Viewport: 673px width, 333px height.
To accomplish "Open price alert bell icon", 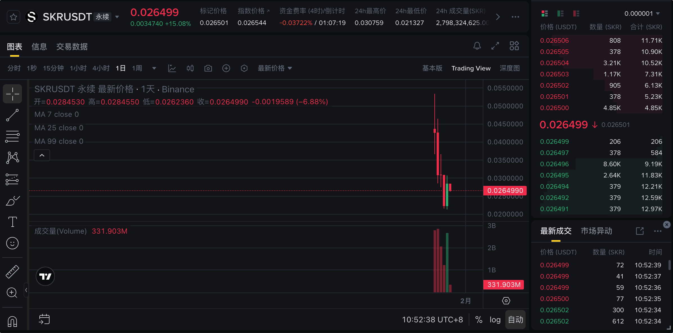I will click(x=477, y=46).
